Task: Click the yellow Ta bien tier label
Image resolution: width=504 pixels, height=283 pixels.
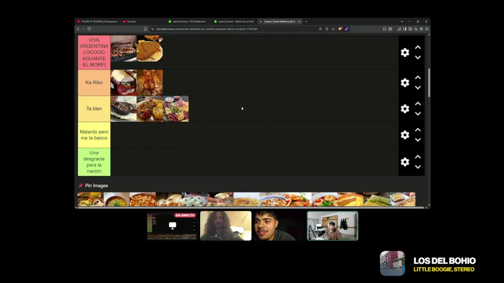Action: click(x=94, y=109)
